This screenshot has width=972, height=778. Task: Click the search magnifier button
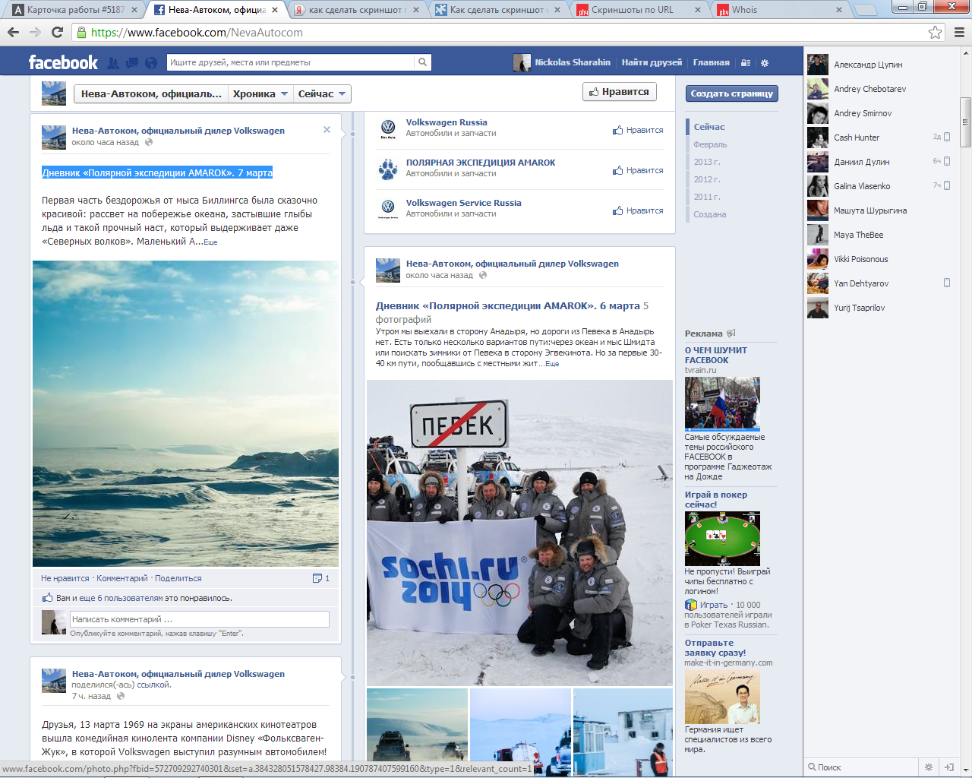(x=423, y=62)
